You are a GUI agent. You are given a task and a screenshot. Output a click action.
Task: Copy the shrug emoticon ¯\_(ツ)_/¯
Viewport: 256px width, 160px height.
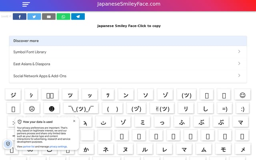[x=81, y=108]
